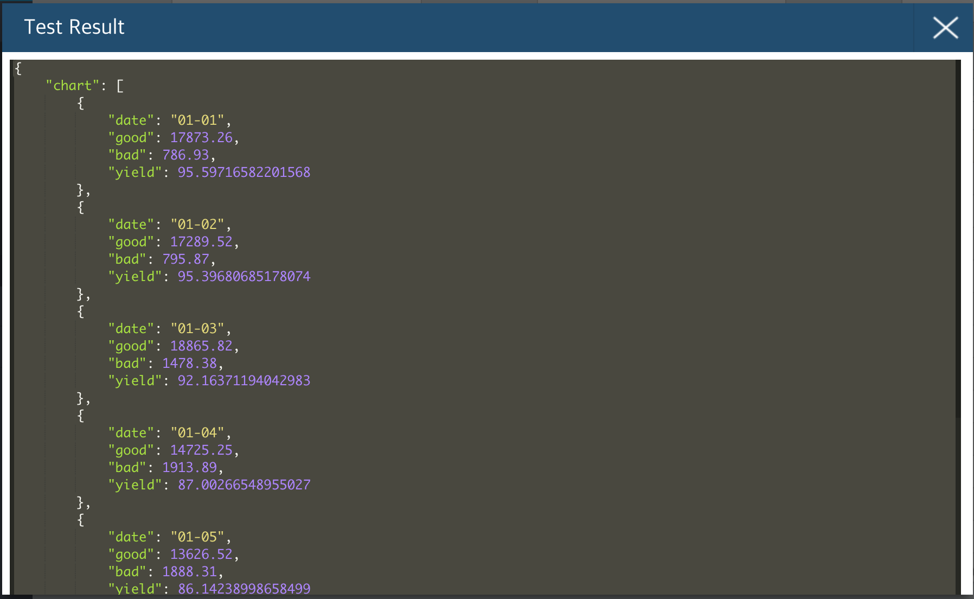Select the bad value 795.87
This screenshot has height=599, width=974.
185,259
